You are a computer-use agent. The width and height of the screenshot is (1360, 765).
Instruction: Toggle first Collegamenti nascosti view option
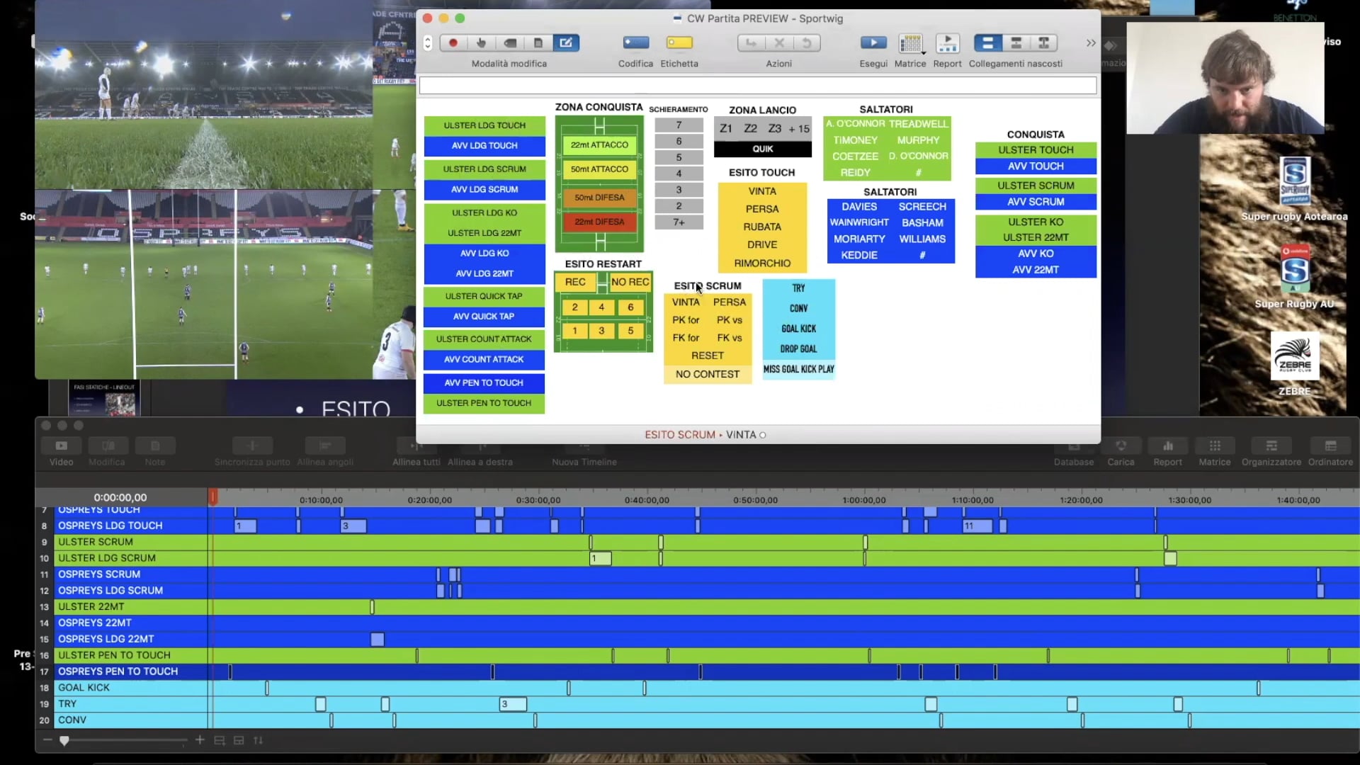coord(987,43)
